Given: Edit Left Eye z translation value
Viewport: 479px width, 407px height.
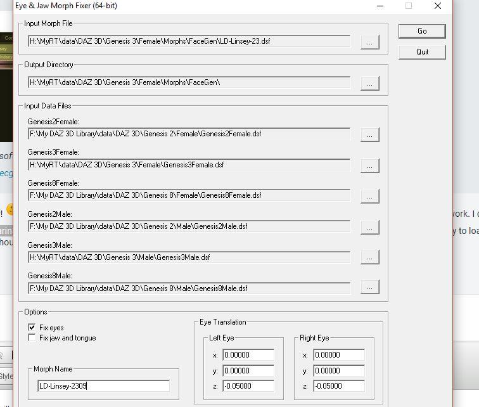Looking at the screenshot, I should [x=248, y=386].
